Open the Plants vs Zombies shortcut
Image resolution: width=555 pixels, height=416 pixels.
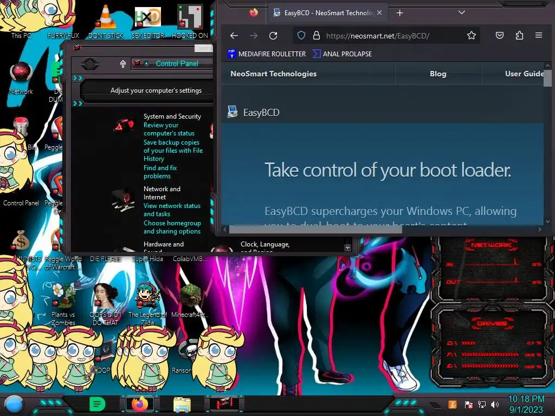click(x=63, y=304)
